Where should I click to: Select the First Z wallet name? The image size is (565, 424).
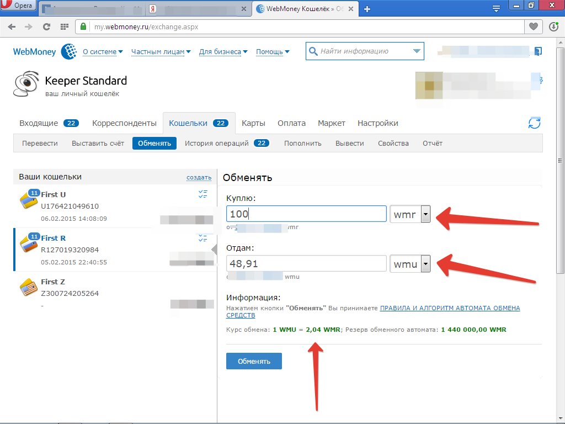pos(53,282)
